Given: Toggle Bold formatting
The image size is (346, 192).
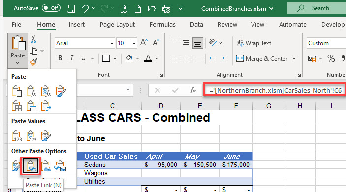Looking at the screenshot, I should point(60,58).
